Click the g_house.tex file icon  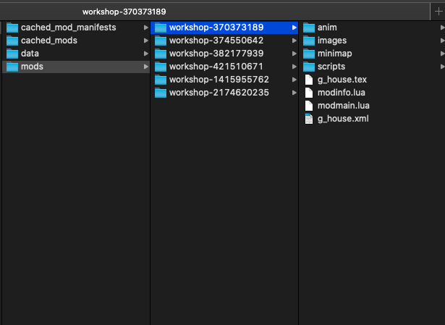[309, 80]
